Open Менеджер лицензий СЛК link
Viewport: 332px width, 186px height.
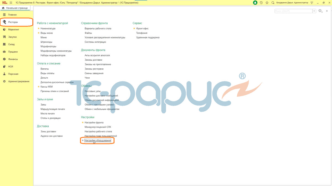(x=98, y=127)
